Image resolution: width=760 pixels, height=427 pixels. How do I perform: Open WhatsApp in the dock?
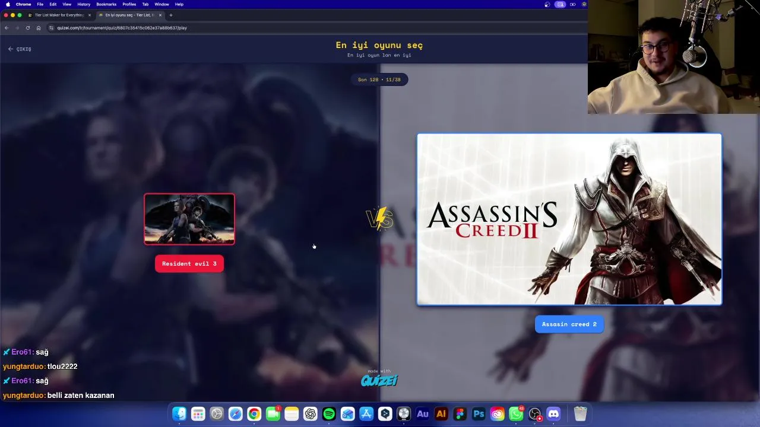coord(516,413)
